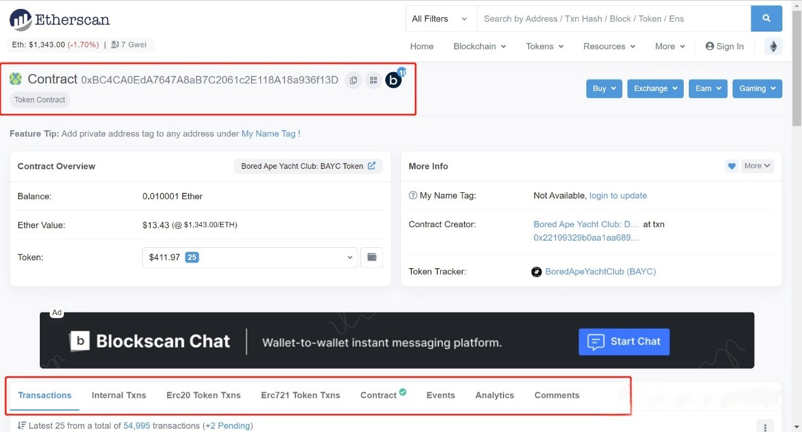
Task: Expand the Gaming dropdown button
Action: [x=756, y=89]
